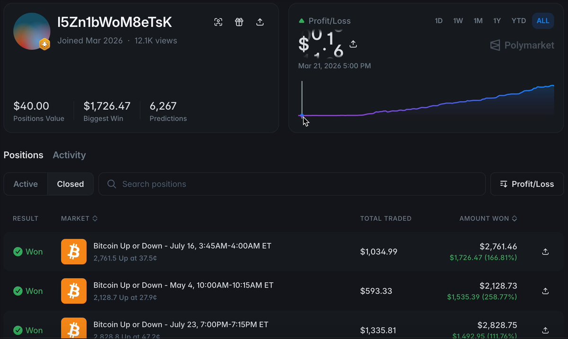Image resolution: width=568 pixels, height=339 pixels.
Task: Click green Won checkmark for May 4 row
Action: pyautogui.click(x=18, y=291)
